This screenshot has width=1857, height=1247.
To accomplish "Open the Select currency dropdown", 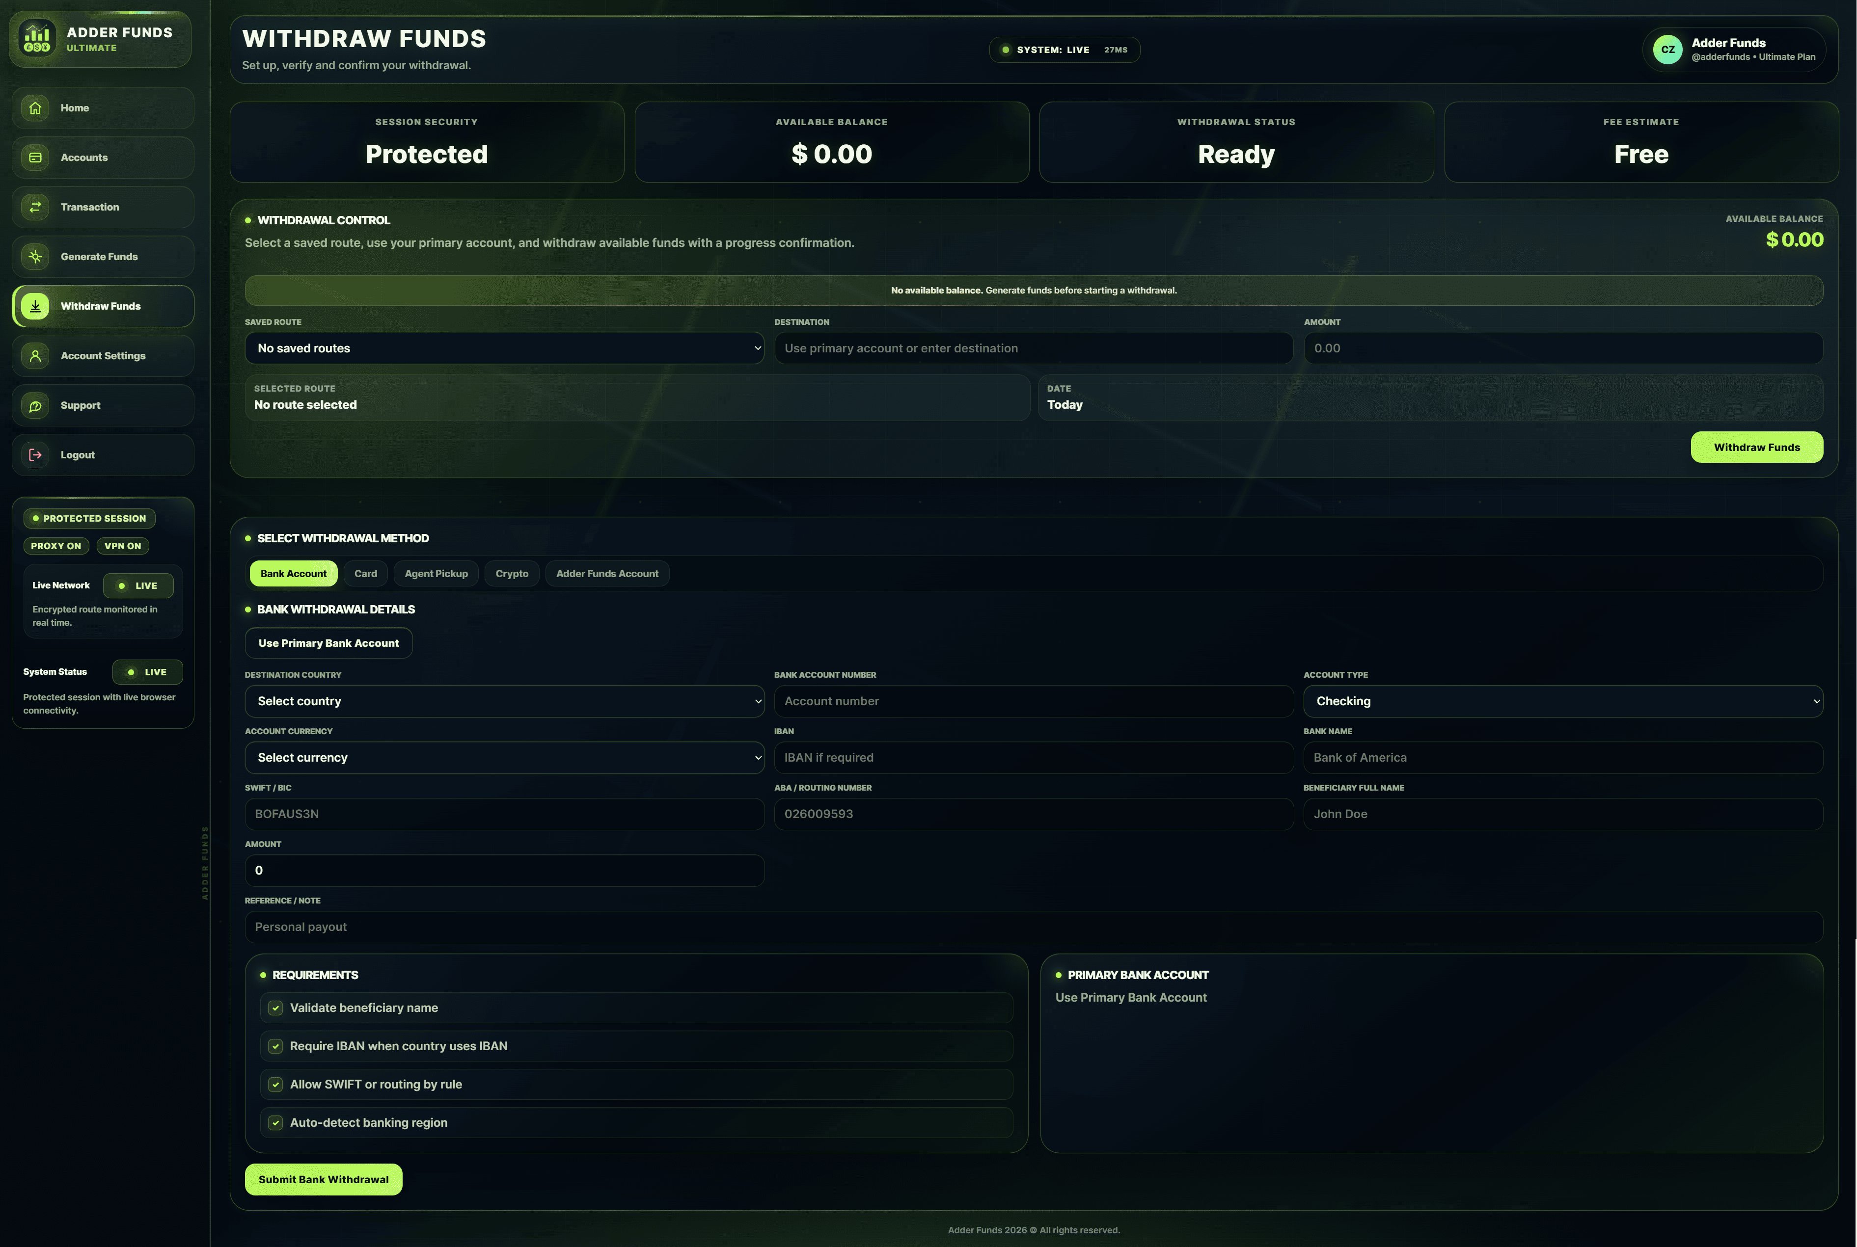I will 504,758.
